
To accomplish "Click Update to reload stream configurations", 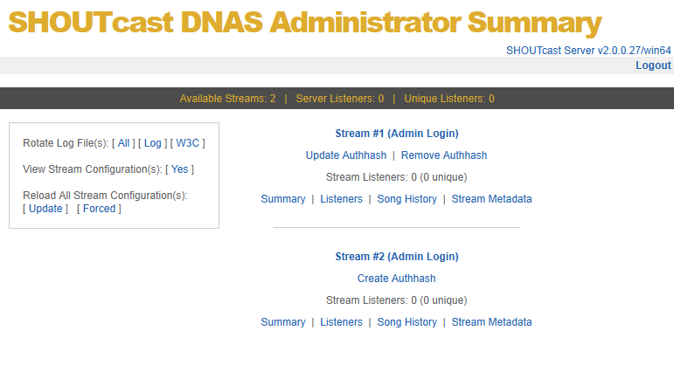I will pos(45,209).
